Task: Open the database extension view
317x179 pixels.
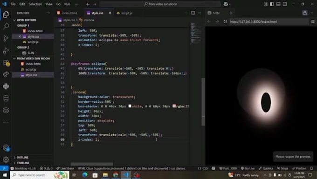Action: click(6, 99)
